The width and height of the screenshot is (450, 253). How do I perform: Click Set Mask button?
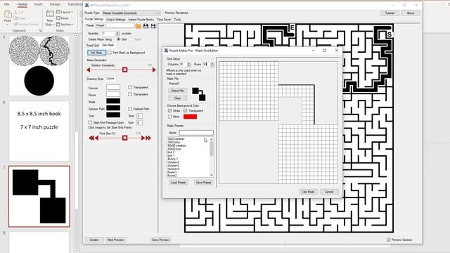(97, 53)
